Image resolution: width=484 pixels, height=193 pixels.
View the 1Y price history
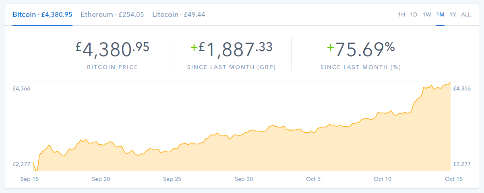pos(453,15)
